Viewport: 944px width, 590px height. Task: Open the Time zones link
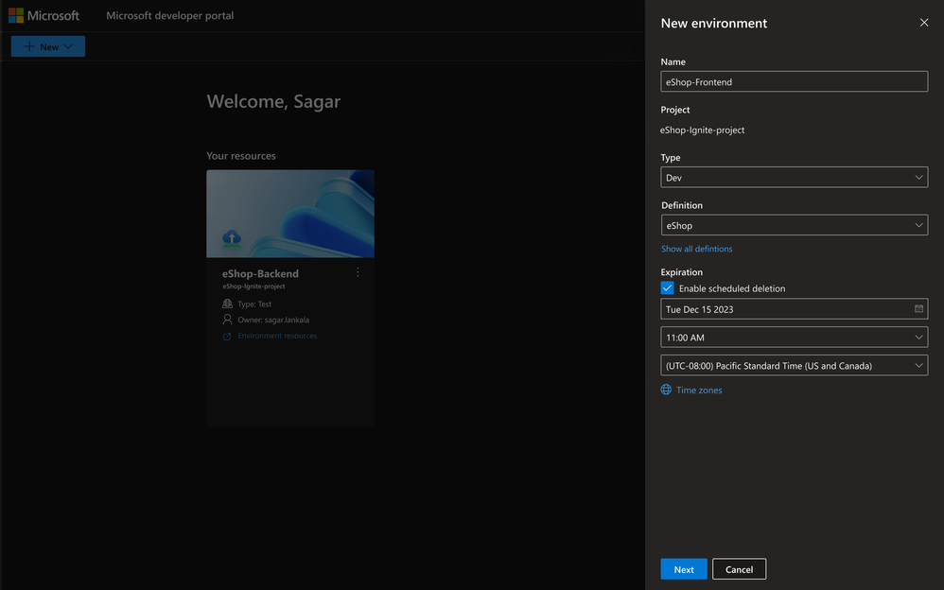click(699, 390)
